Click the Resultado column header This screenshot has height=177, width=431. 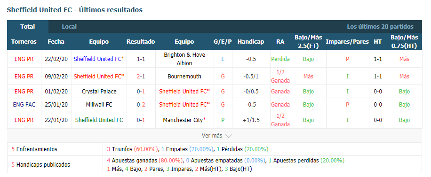141,42
